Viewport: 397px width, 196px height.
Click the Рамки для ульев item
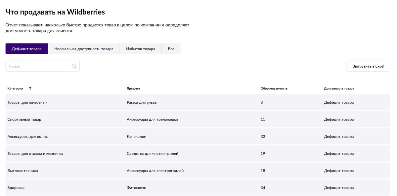coord(142,103)
